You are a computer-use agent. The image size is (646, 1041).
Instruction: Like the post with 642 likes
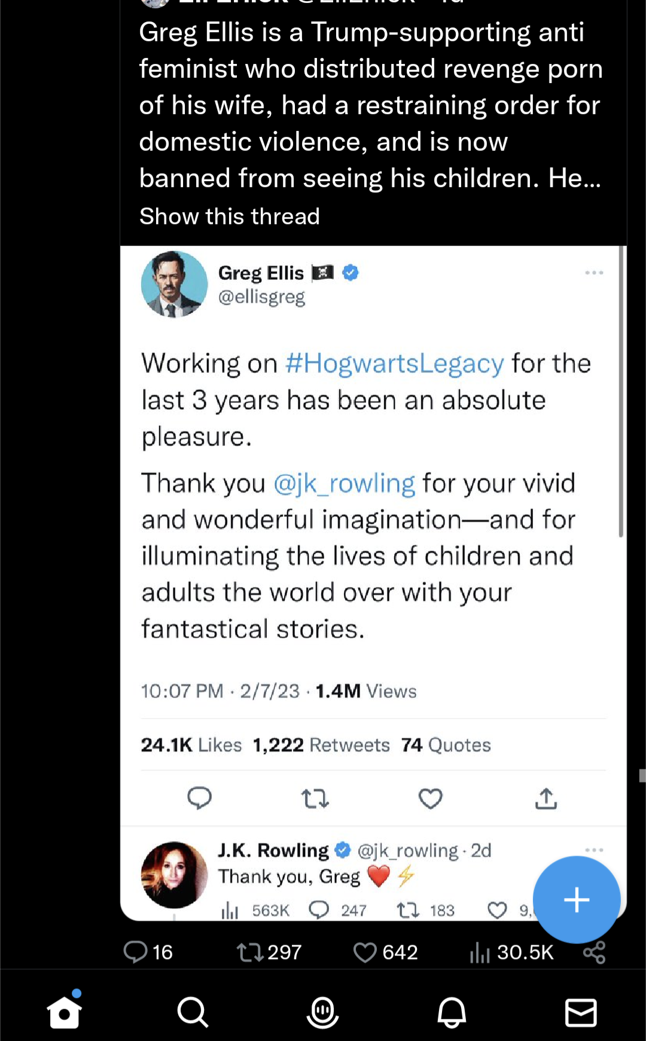365,952
